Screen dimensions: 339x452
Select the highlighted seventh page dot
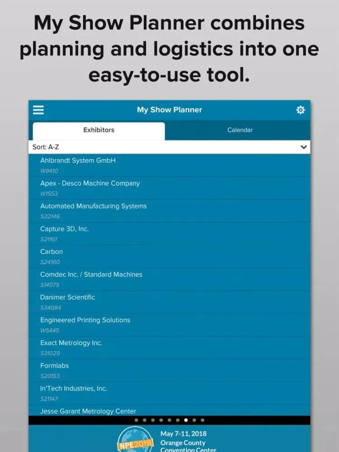[x=186, y=420]
